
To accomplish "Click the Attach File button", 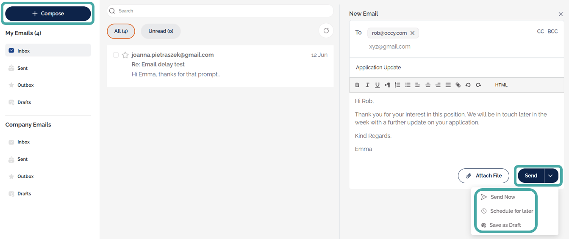I will 483,176.
